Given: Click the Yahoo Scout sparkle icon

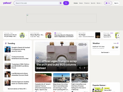Looking at the screenshot, I should (x=55, y=33).
